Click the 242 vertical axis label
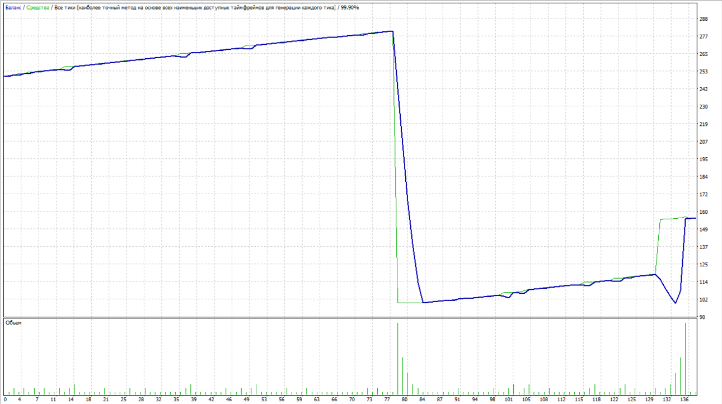The width and height of the screenshot is (722, 404). 704,89
